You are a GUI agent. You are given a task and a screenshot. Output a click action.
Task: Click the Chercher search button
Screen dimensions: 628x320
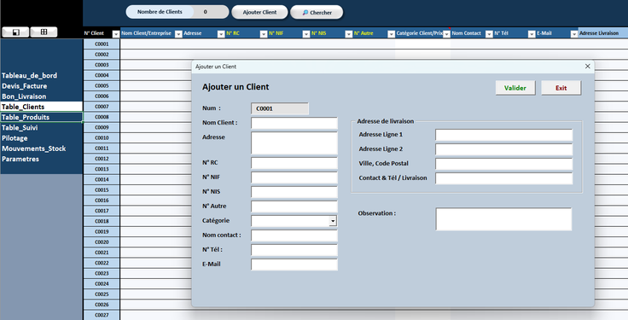tap(317, 13)
